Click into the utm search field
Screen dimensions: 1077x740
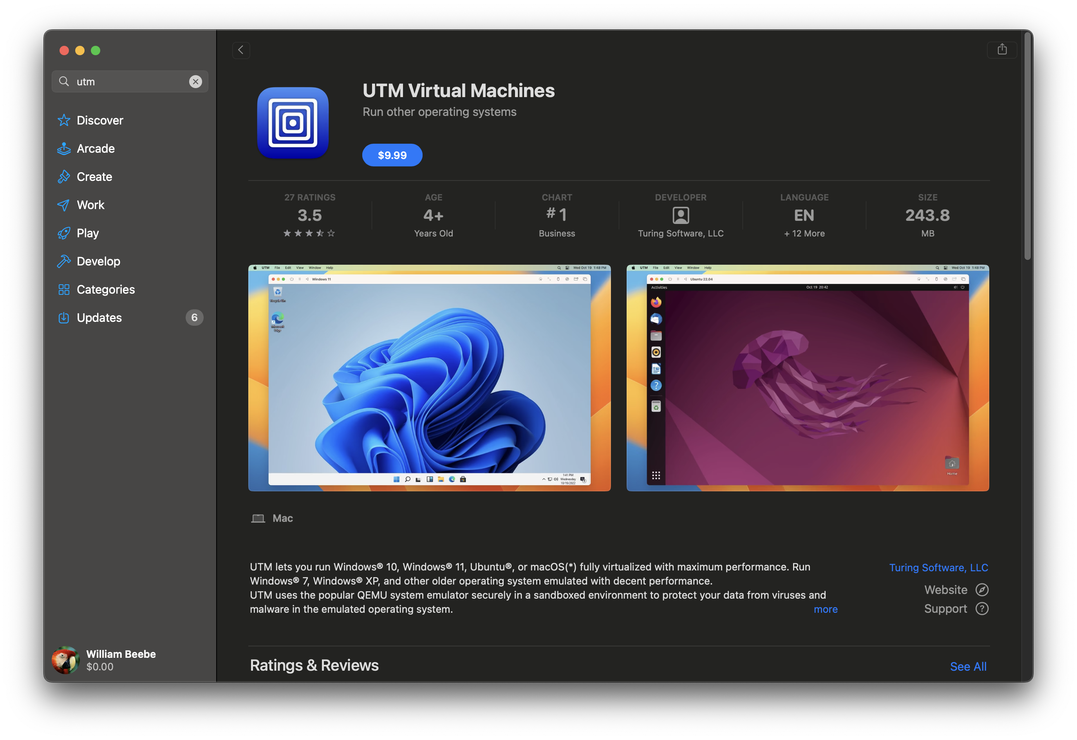coord(130,81)
